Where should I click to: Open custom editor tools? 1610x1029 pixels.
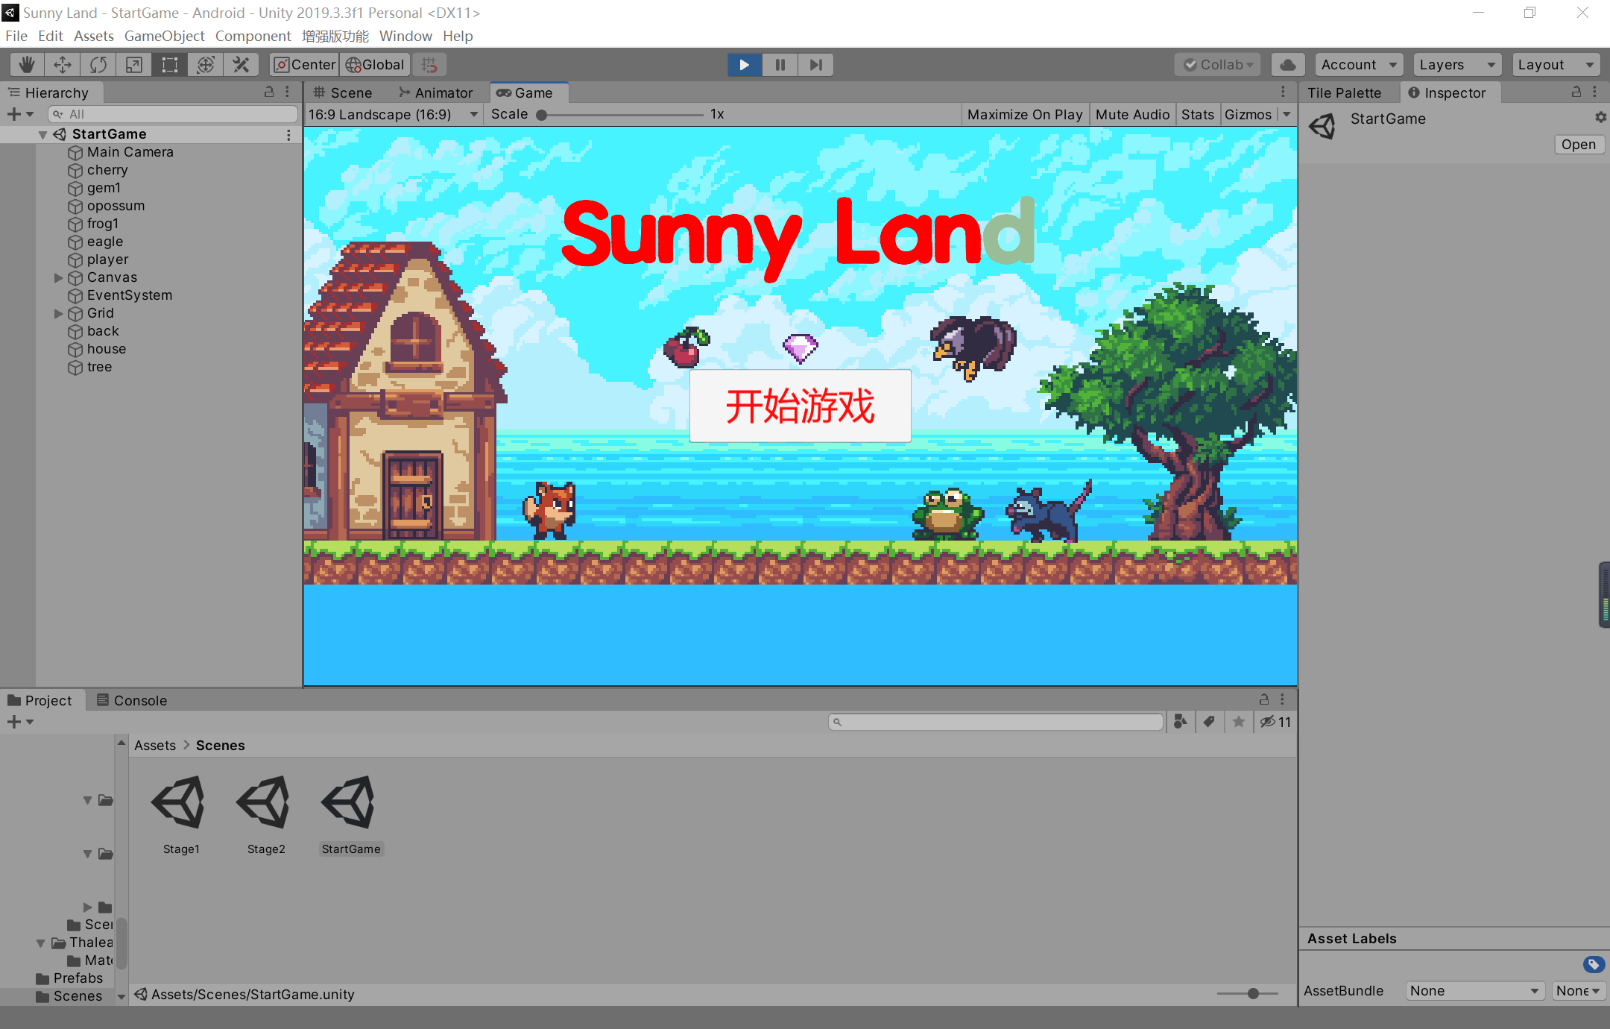coord(241,65)
